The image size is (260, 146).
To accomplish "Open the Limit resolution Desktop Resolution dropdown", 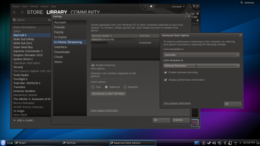I will tap(202, 66).
